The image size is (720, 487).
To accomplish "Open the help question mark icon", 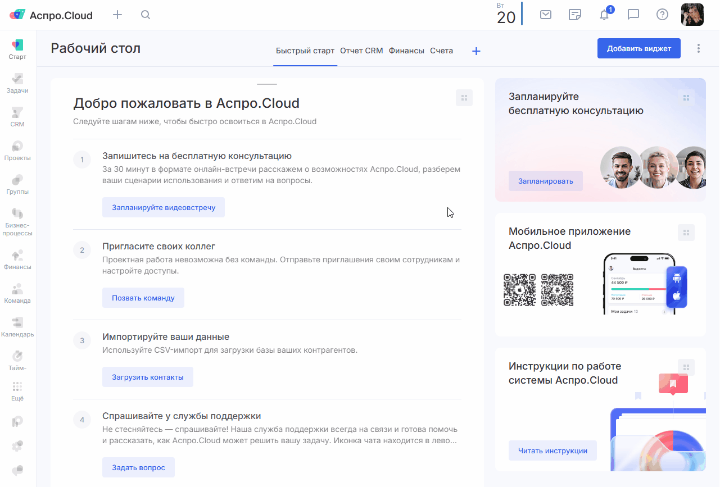I will (x=662, y=15).
